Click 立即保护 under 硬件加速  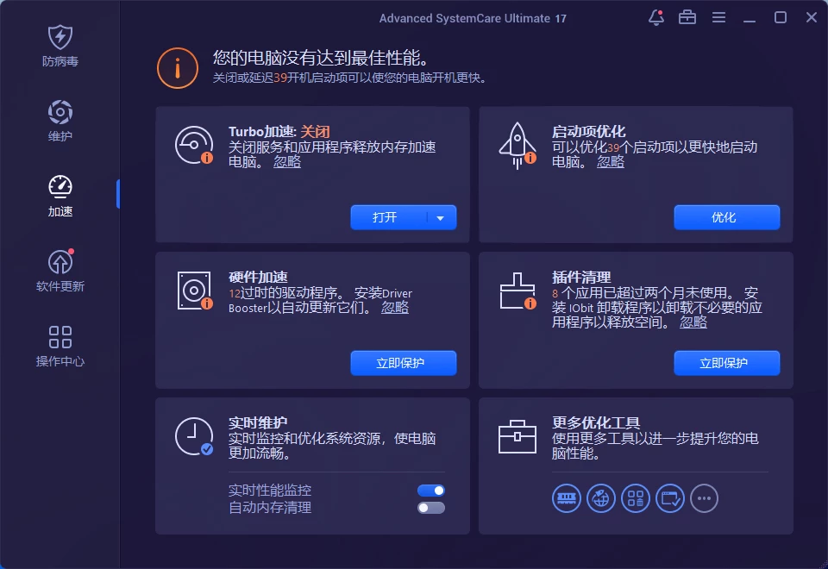pos(403,364)
